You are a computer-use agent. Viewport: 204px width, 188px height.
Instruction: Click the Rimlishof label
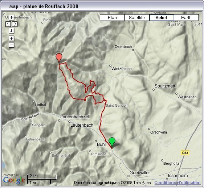tap(98, 154)
